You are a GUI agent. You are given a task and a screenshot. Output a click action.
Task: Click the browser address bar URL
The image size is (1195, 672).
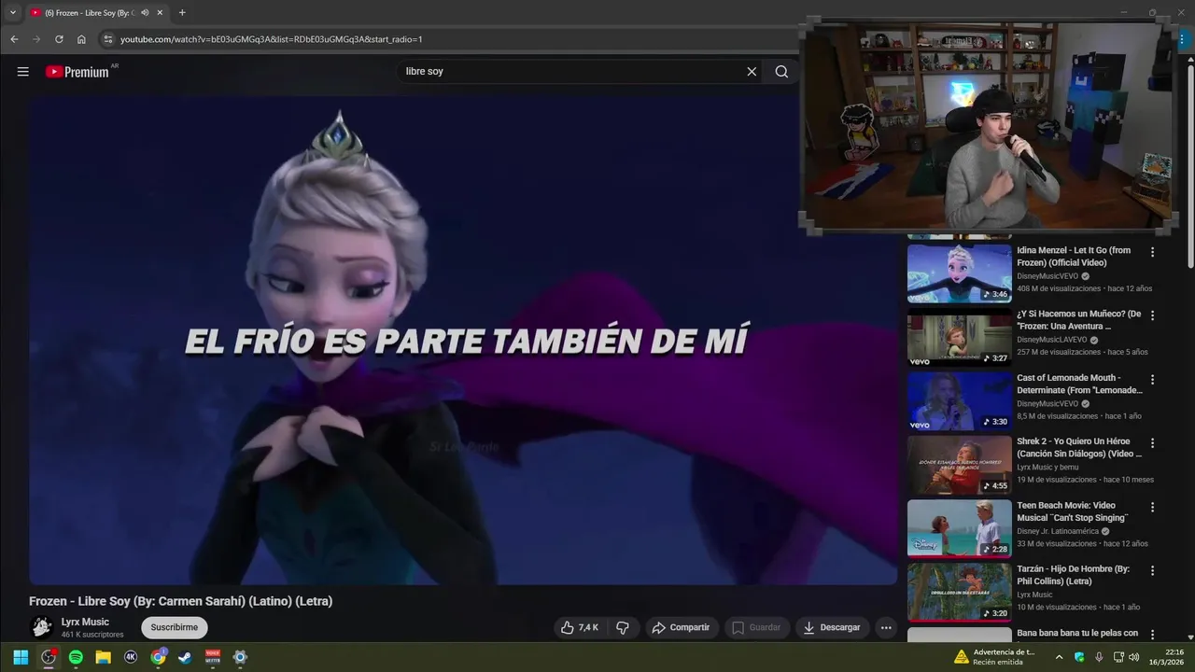(x=271, y=39)
